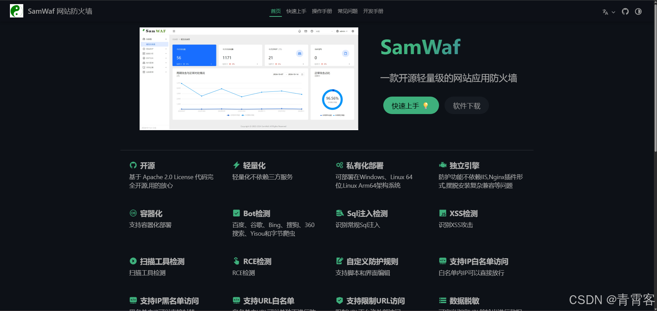Click the GitHub icon beside 开源
The height and width of the screenshot is (311, 657).
pos(133,165)
